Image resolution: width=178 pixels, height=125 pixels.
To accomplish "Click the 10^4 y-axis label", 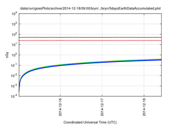I will (14, 14).
